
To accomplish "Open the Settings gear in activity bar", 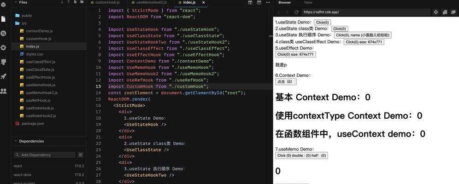I will point(3,47).
